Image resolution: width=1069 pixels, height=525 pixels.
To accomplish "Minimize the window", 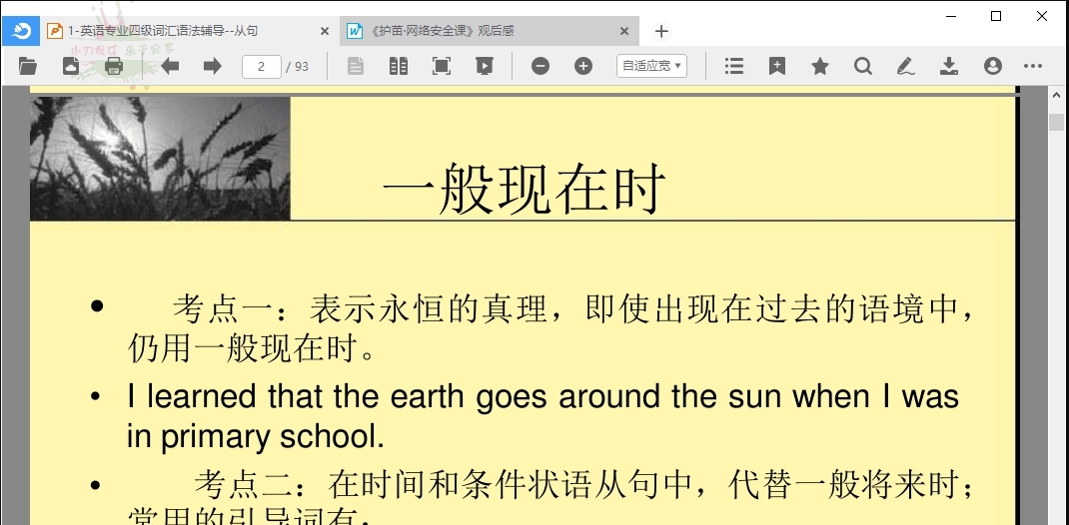I will coord(950,16).
